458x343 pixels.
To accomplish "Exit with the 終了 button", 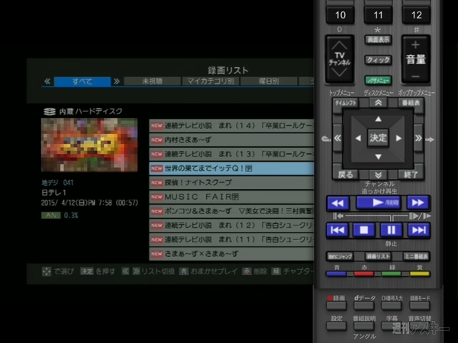I will pyautogui.click(x=411, y=175).
